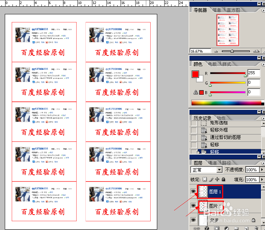Toggle lock position move icon
Viewport: 265px width, 230px height.
pyautogui.click(x=217, y=179)
